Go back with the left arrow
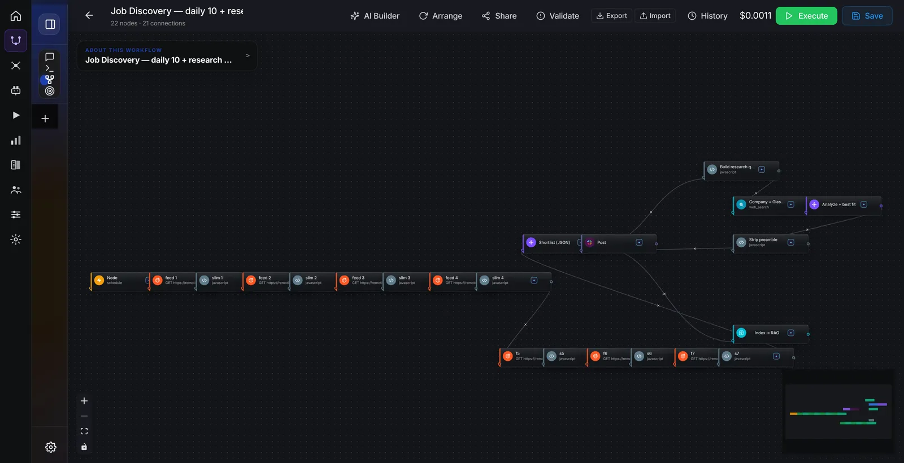This screenshot has height=463, width=904. pos(89,16)
